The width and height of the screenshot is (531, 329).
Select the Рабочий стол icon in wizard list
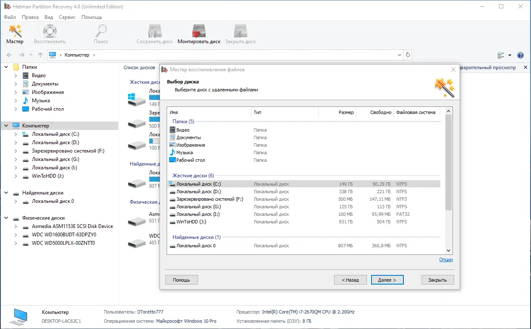click(x=173, y=160)
